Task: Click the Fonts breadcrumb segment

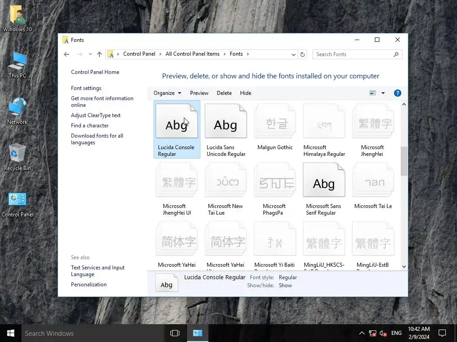Action: (x=236, y=54)
